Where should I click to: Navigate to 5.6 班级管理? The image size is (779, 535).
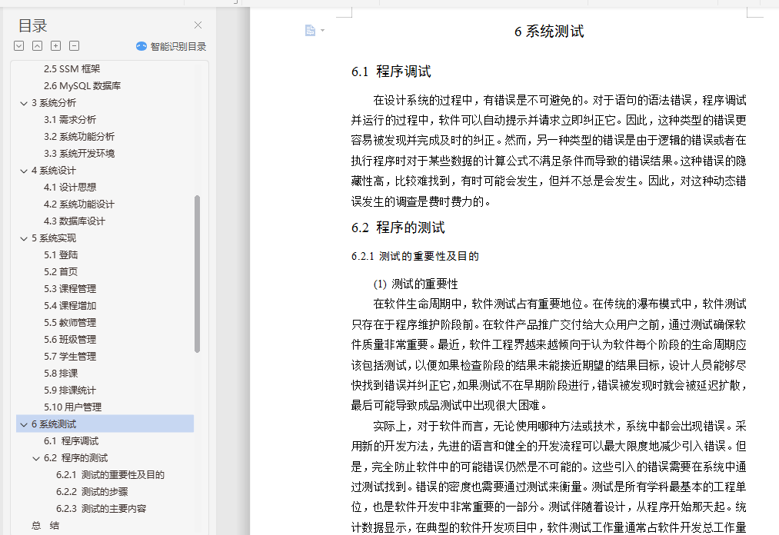tap(69, 339)
